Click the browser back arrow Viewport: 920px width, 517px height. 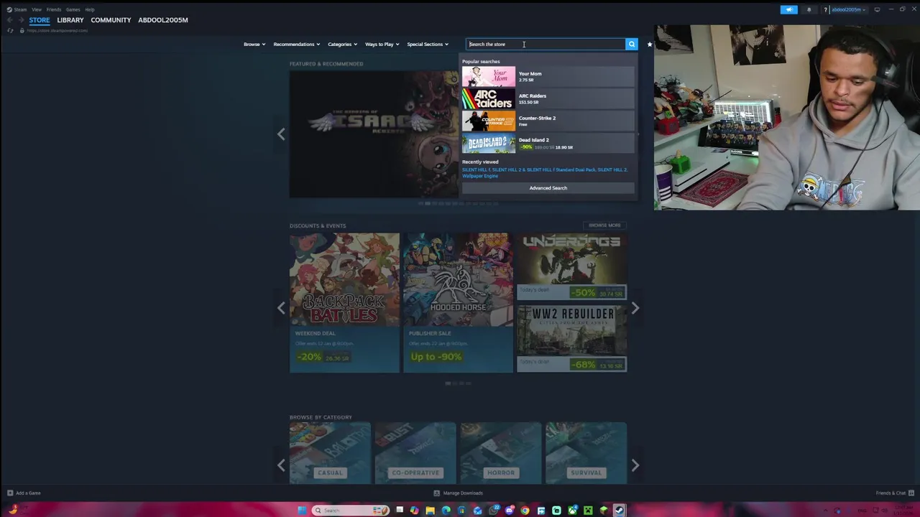click(9, 20)
